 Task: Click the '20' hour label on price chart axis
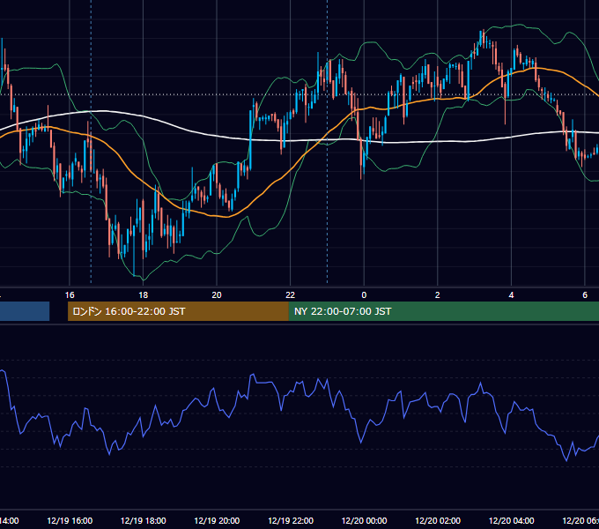tap(217, 295)
